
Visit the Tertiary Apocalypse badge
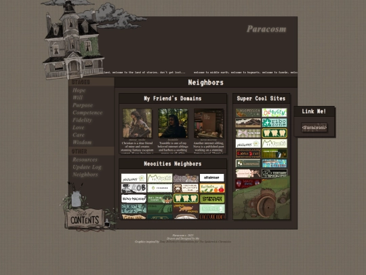tap(274, 174)
